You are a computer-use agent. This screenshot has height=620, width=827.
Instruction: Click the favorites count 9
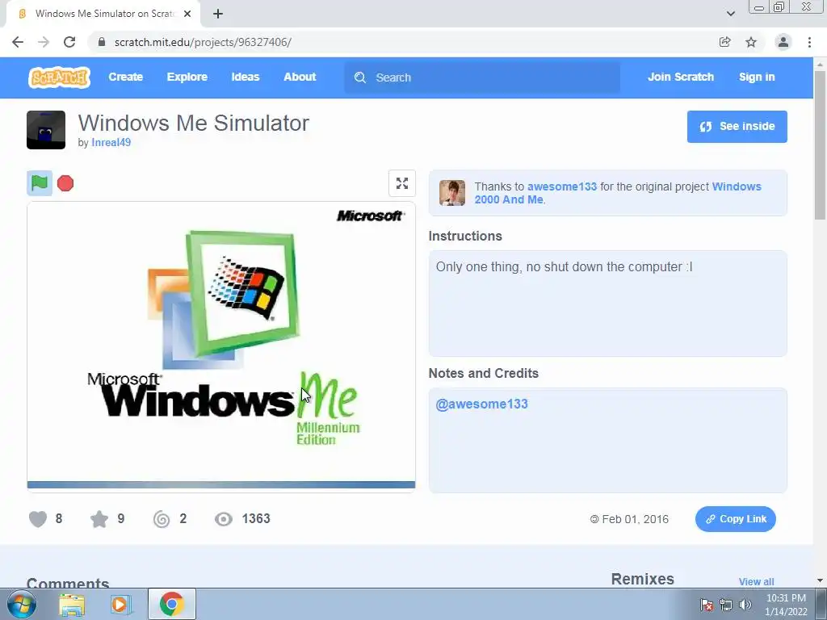point(121,519)
